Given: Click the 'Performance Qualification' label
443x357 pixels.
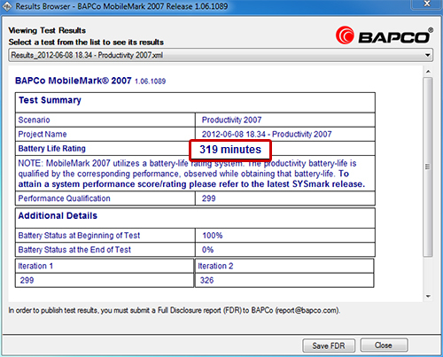Looking at the screenshot, I should [64, 198].
